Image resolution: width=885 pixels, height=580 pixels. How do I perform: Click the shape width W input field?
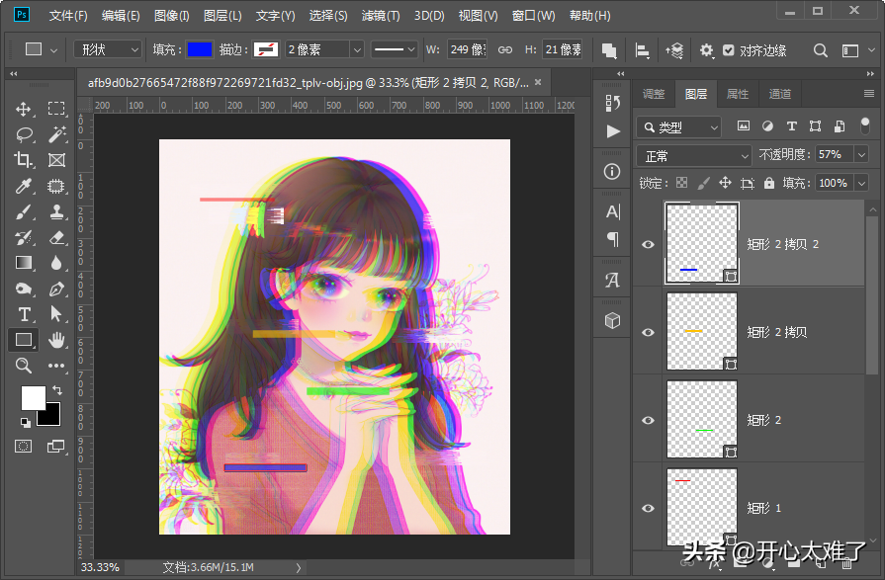click(467, 49)
